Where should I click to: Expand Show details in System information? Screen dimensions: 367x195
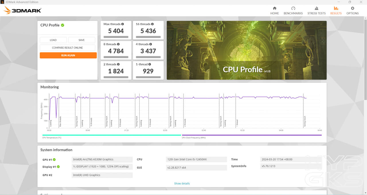(x=182, y=184)
